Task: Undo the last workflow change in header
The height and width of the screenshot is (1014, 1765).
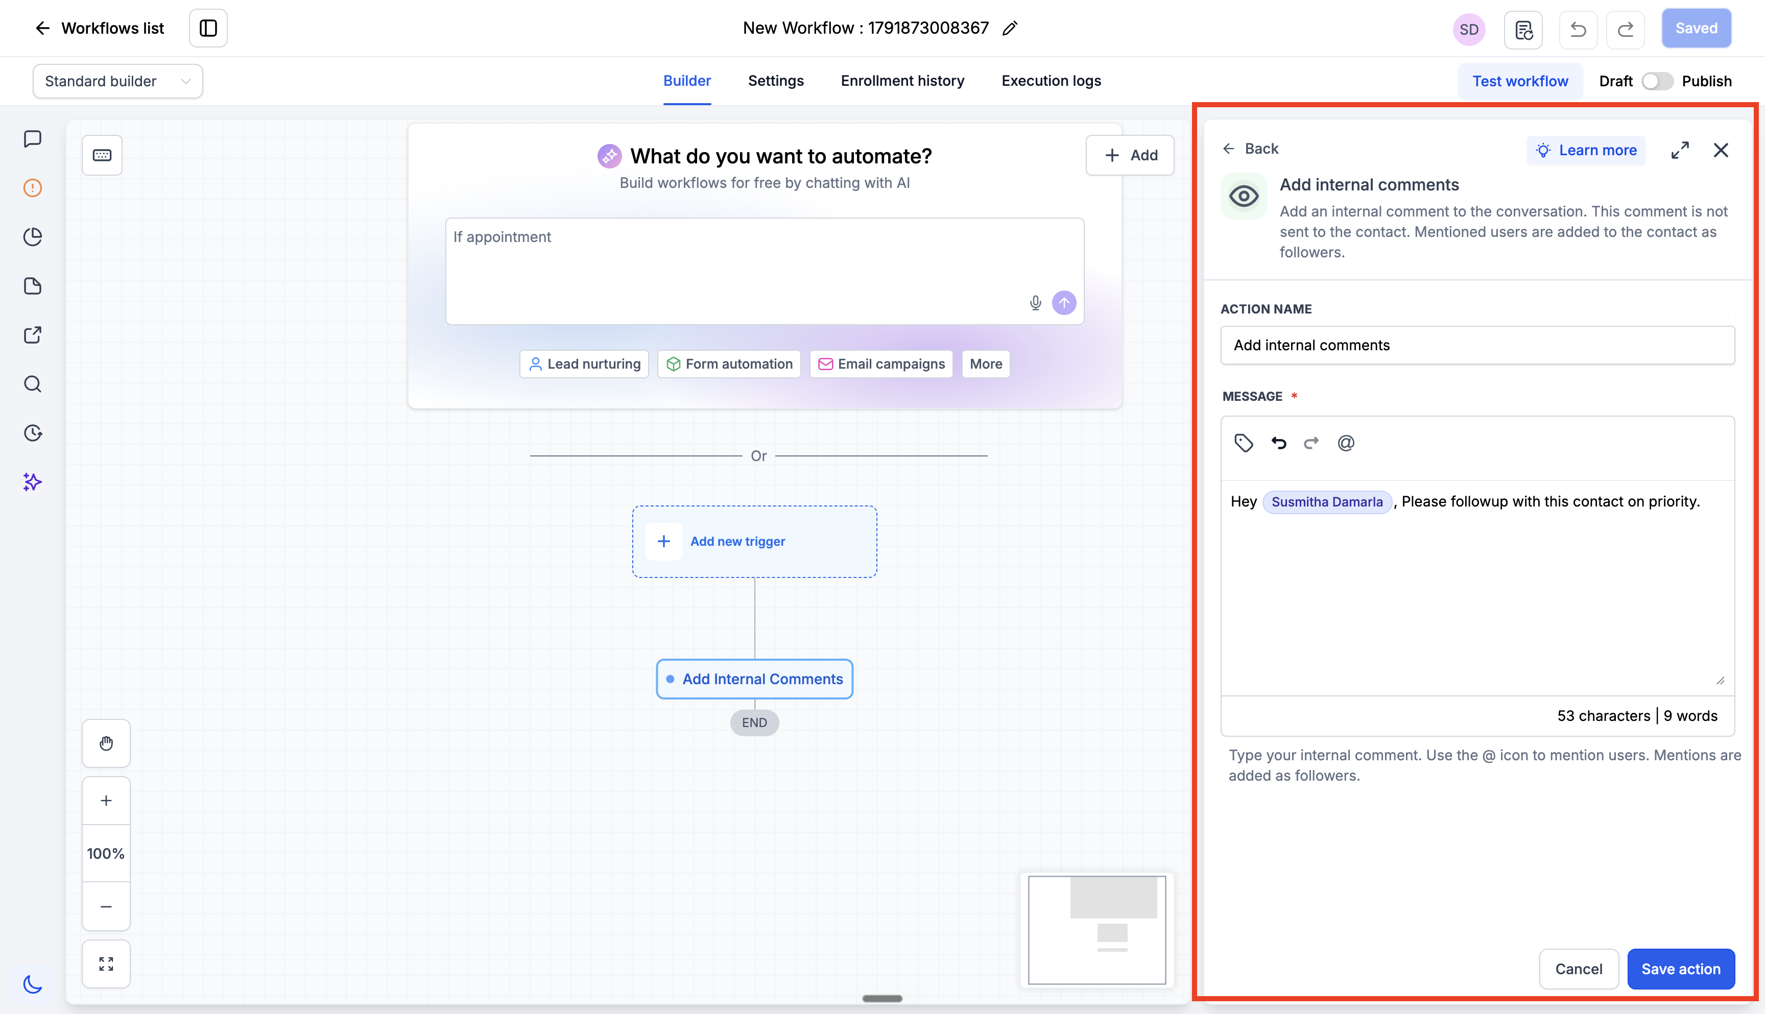Action: pyautogui.click(x=1578, y=29)
